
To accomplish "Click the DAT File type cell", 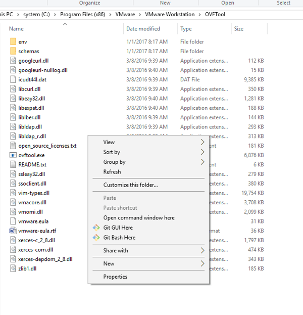I will pyautogui.click(x=190, y=79).
